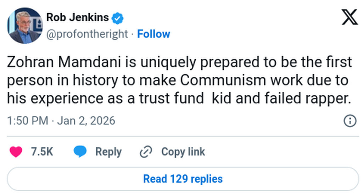Click the 7.5K likes count
Screen dimensions: 363x194
tap(42, 152)
